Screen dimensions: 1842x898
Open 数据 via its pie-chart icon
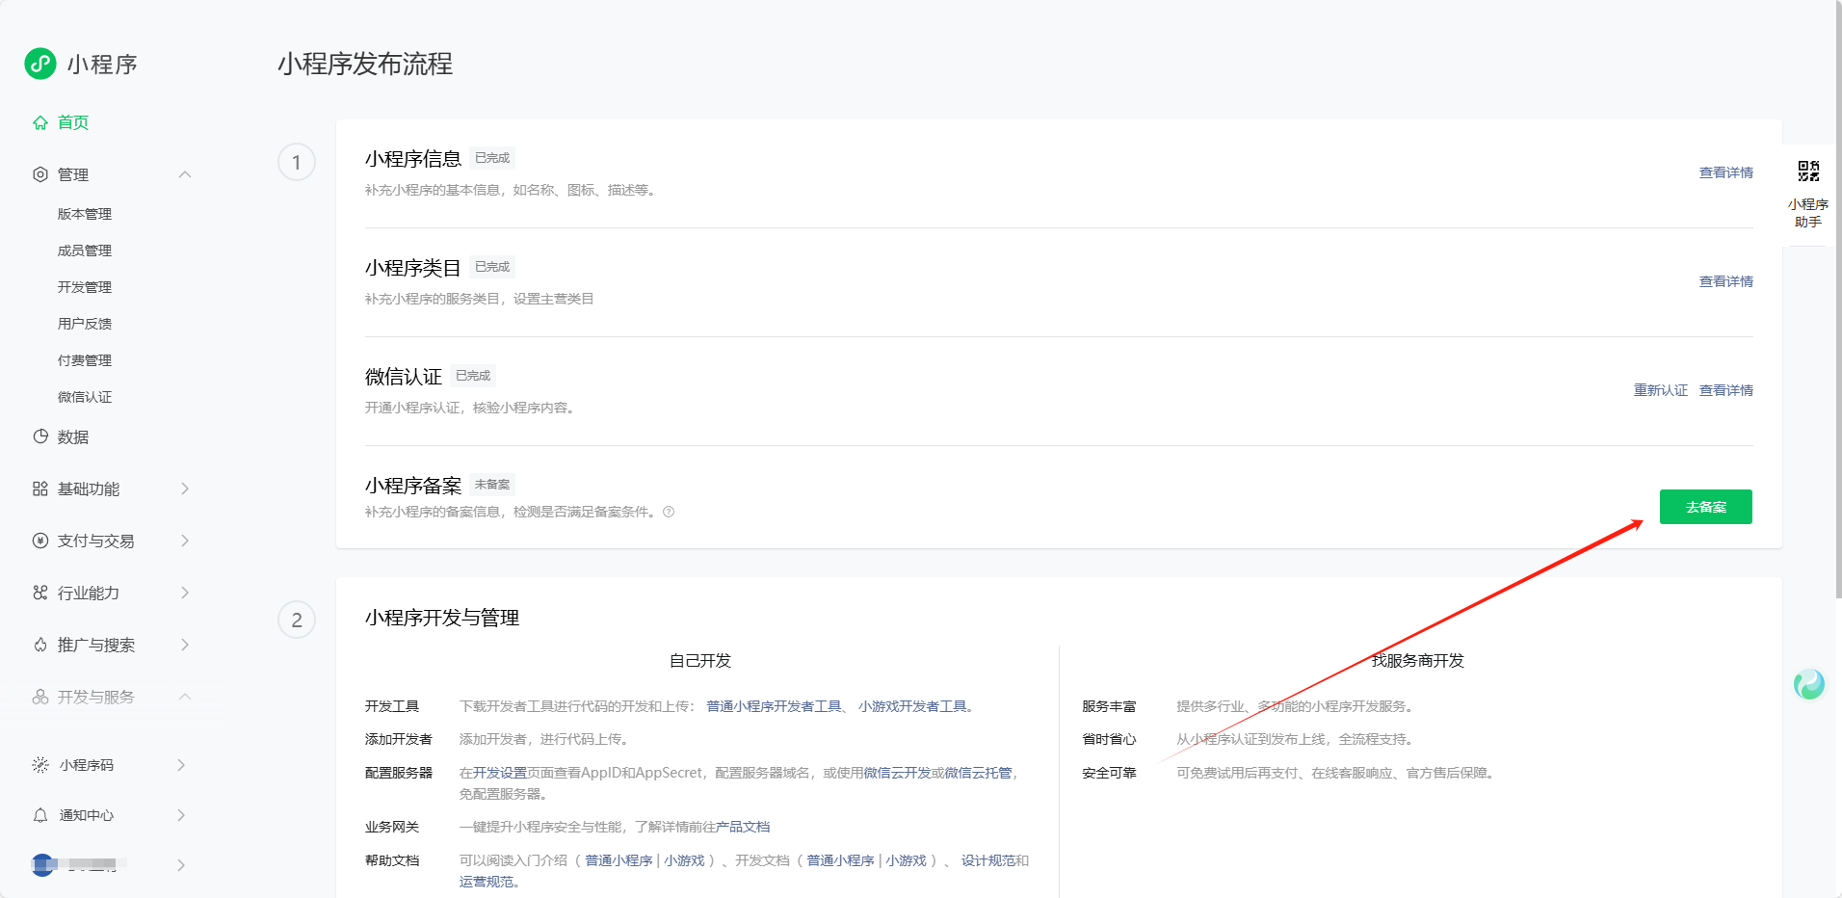(39, 436)
